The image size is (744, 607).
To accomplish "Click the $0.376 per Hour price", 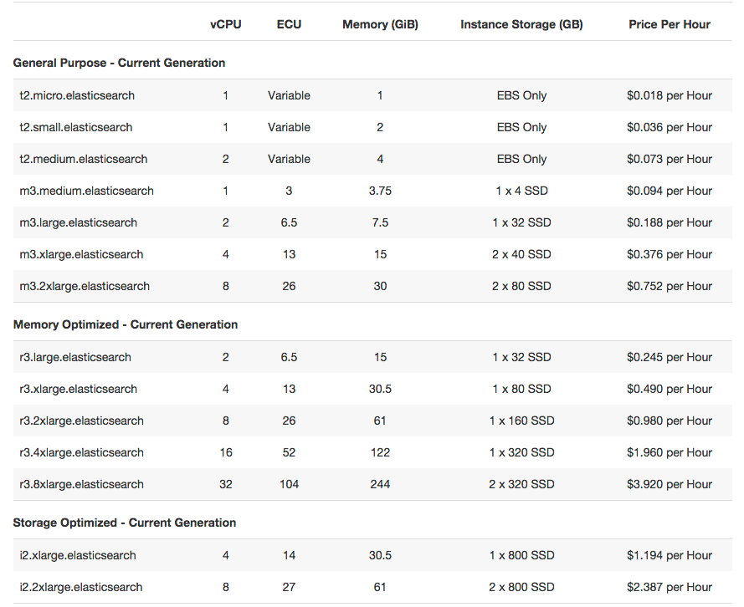I will pyautogui.click(x=669, y=254).
